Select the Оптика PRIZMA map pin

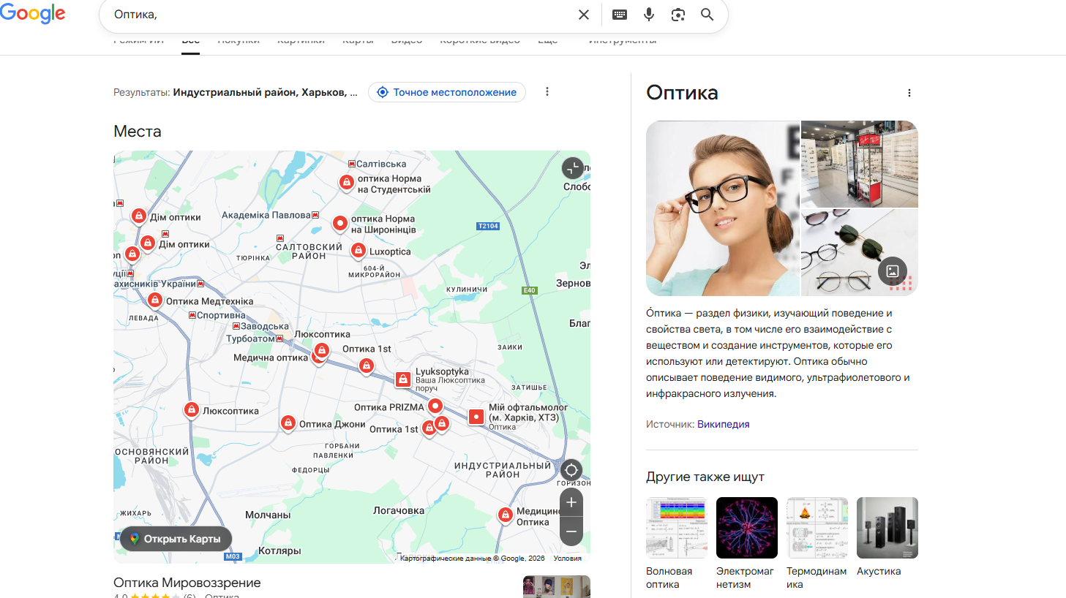435,406
